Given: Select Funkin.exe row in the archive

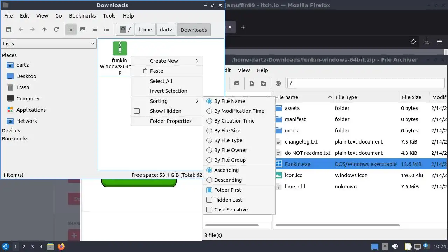Looking at the screenshot, I should pos(360,164).
